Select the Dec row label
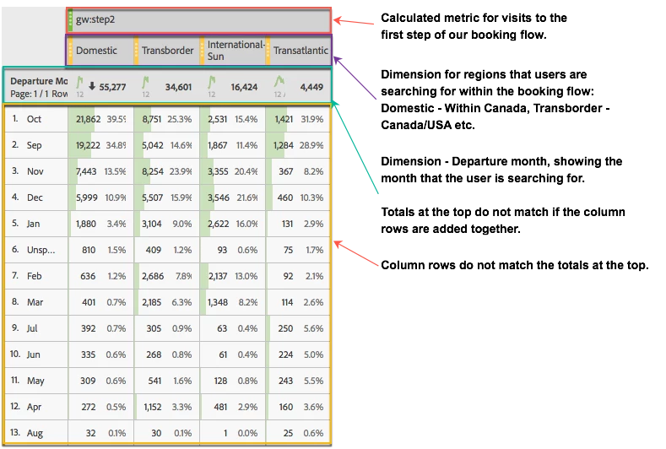The width and height of the screenshot is (666, 449). pyautogui.click(x=35, y=197)
